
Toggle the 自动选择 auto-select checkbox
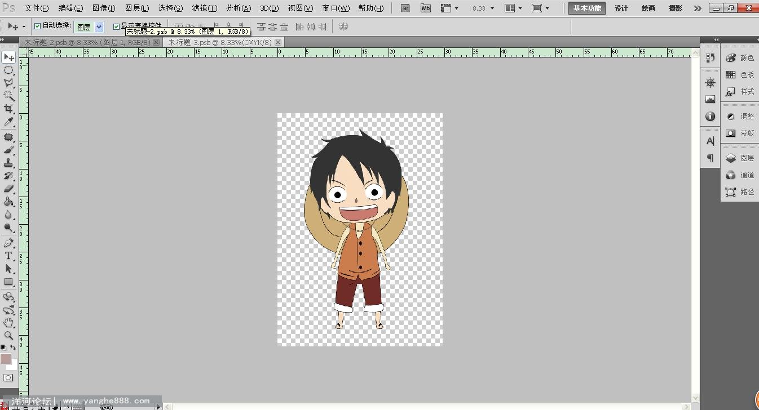[x=37, y=26]
